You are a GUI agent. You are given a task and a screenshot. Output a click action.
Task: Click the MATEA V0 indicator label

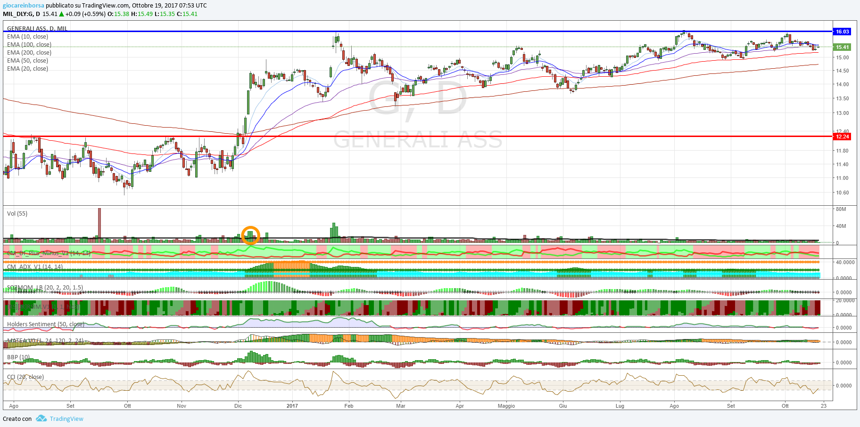tap(45, 341)
